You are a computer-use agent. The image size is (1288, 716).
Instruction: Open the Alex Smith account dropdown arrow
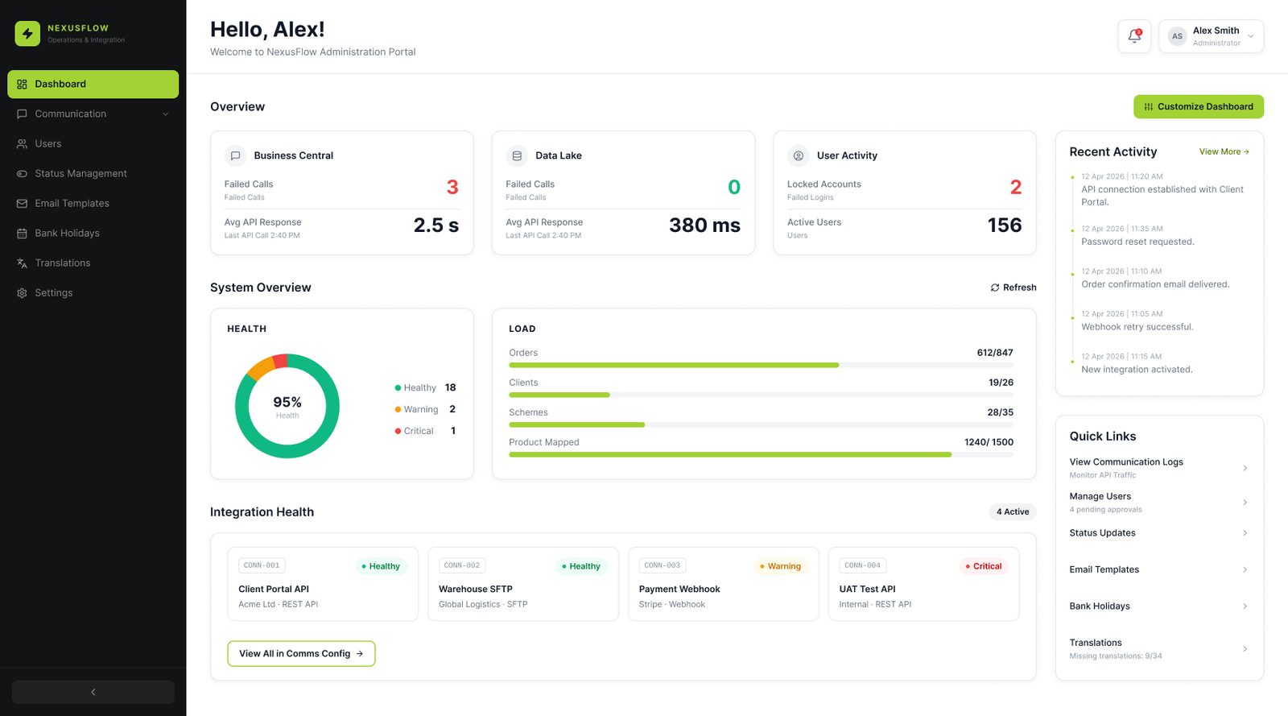1251,36
